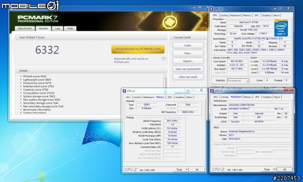Close the CPU-Z Mainboard window with the red X
Viewport: 303px width, 182px height.
(289, 90)
